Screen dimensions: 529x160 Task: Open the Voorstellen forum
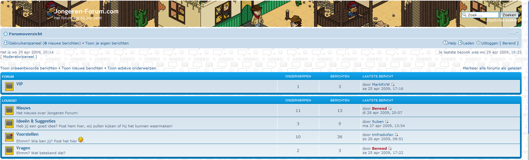pos(27,134)
